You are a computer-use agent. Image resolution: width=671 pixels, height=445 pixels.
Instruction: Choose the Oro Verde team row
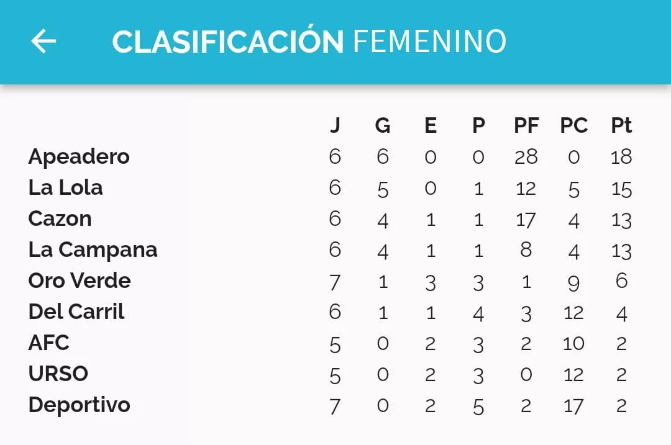80,281
